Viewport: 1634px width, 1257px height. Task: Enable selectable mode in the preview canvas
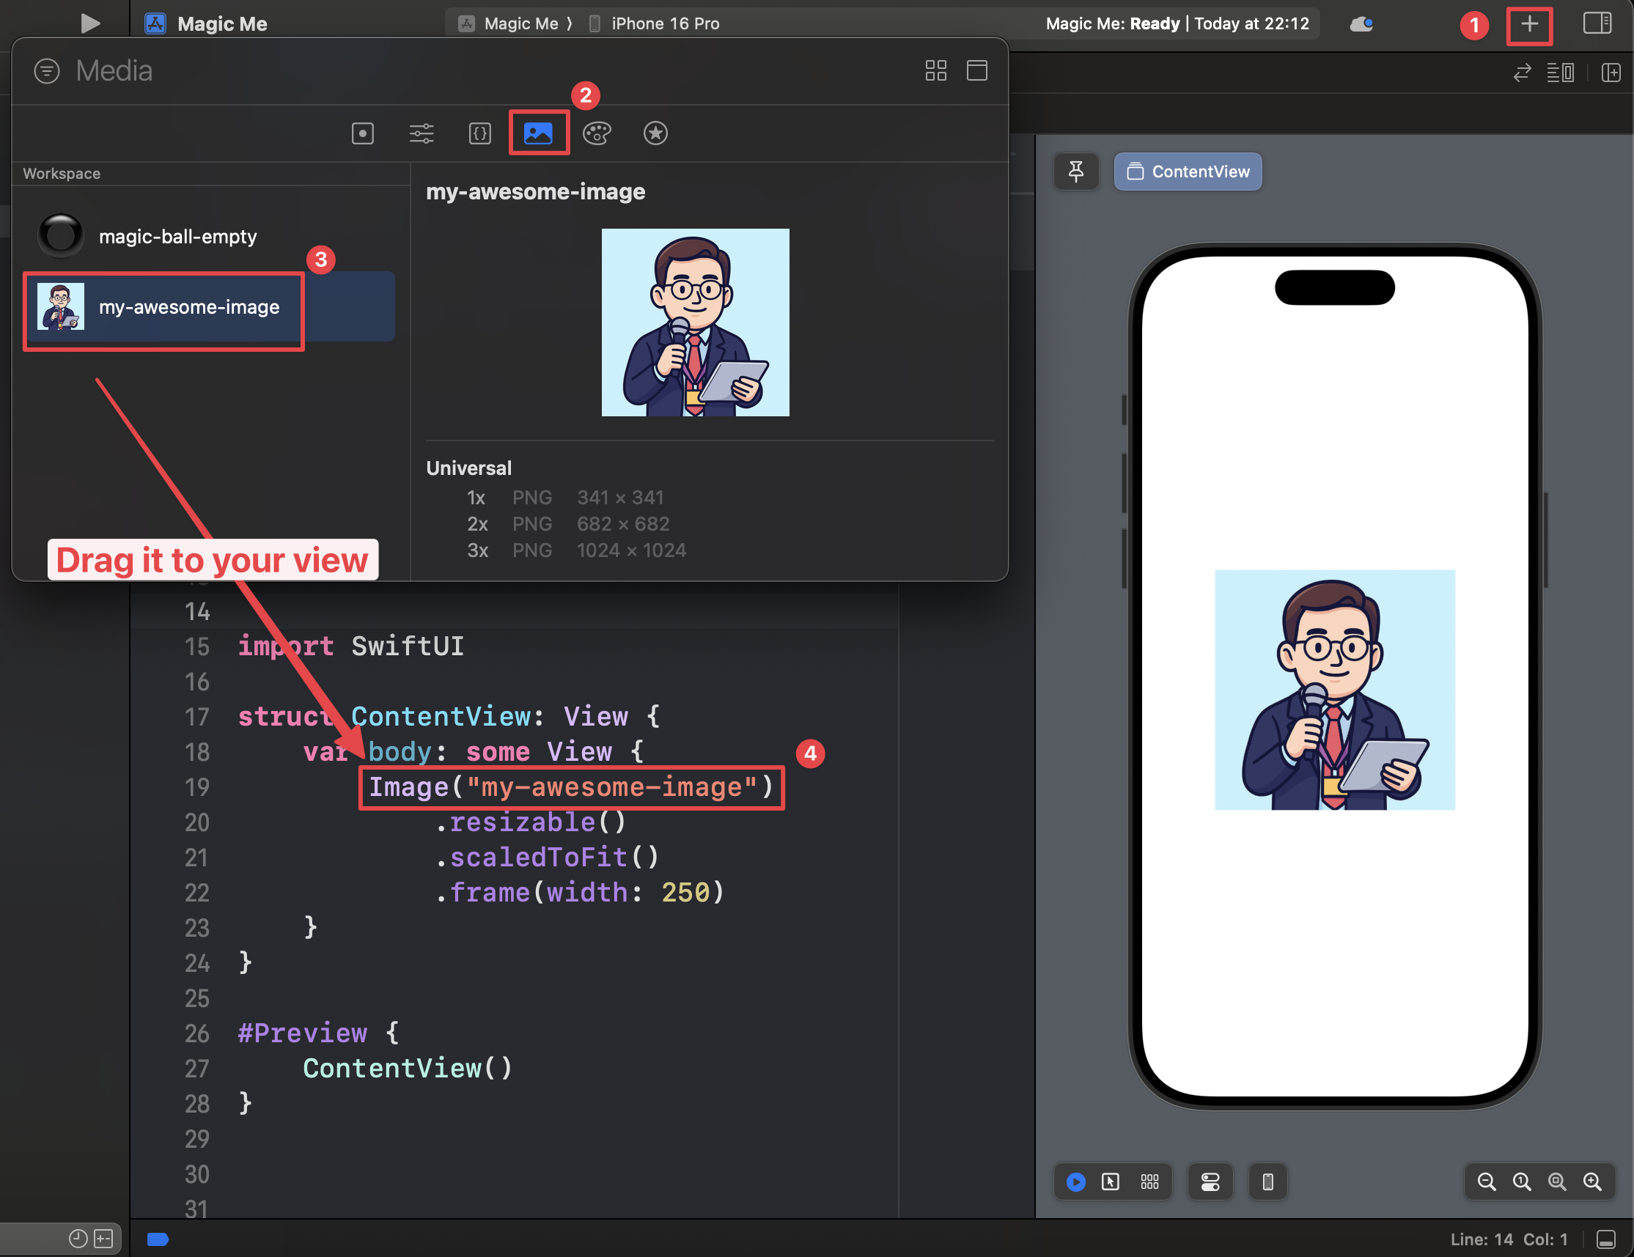[1111, 1182]
